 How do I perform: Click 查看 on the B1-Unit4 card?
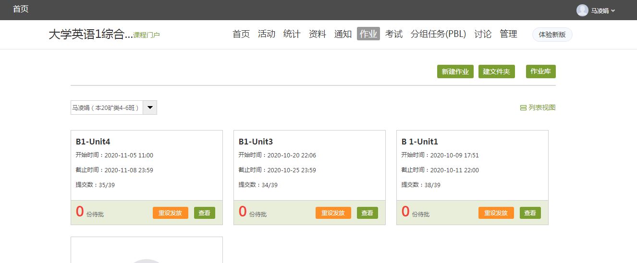pyautogui.click(x=205, y=213)
